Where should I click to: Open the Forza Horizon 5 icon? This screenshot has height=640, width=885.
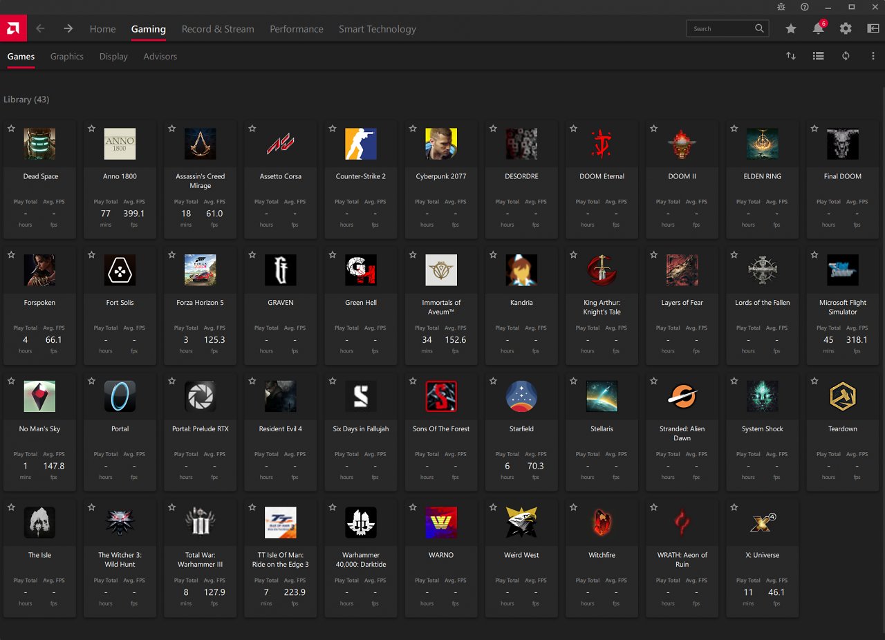coord(201,270)
